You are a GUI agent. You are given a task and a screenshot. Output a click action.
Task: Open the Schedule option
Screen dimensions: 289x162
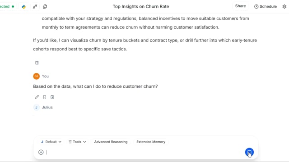266,7
